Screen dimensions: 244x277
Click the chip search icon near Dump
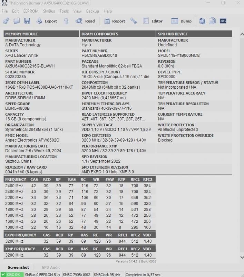[202, 21]
